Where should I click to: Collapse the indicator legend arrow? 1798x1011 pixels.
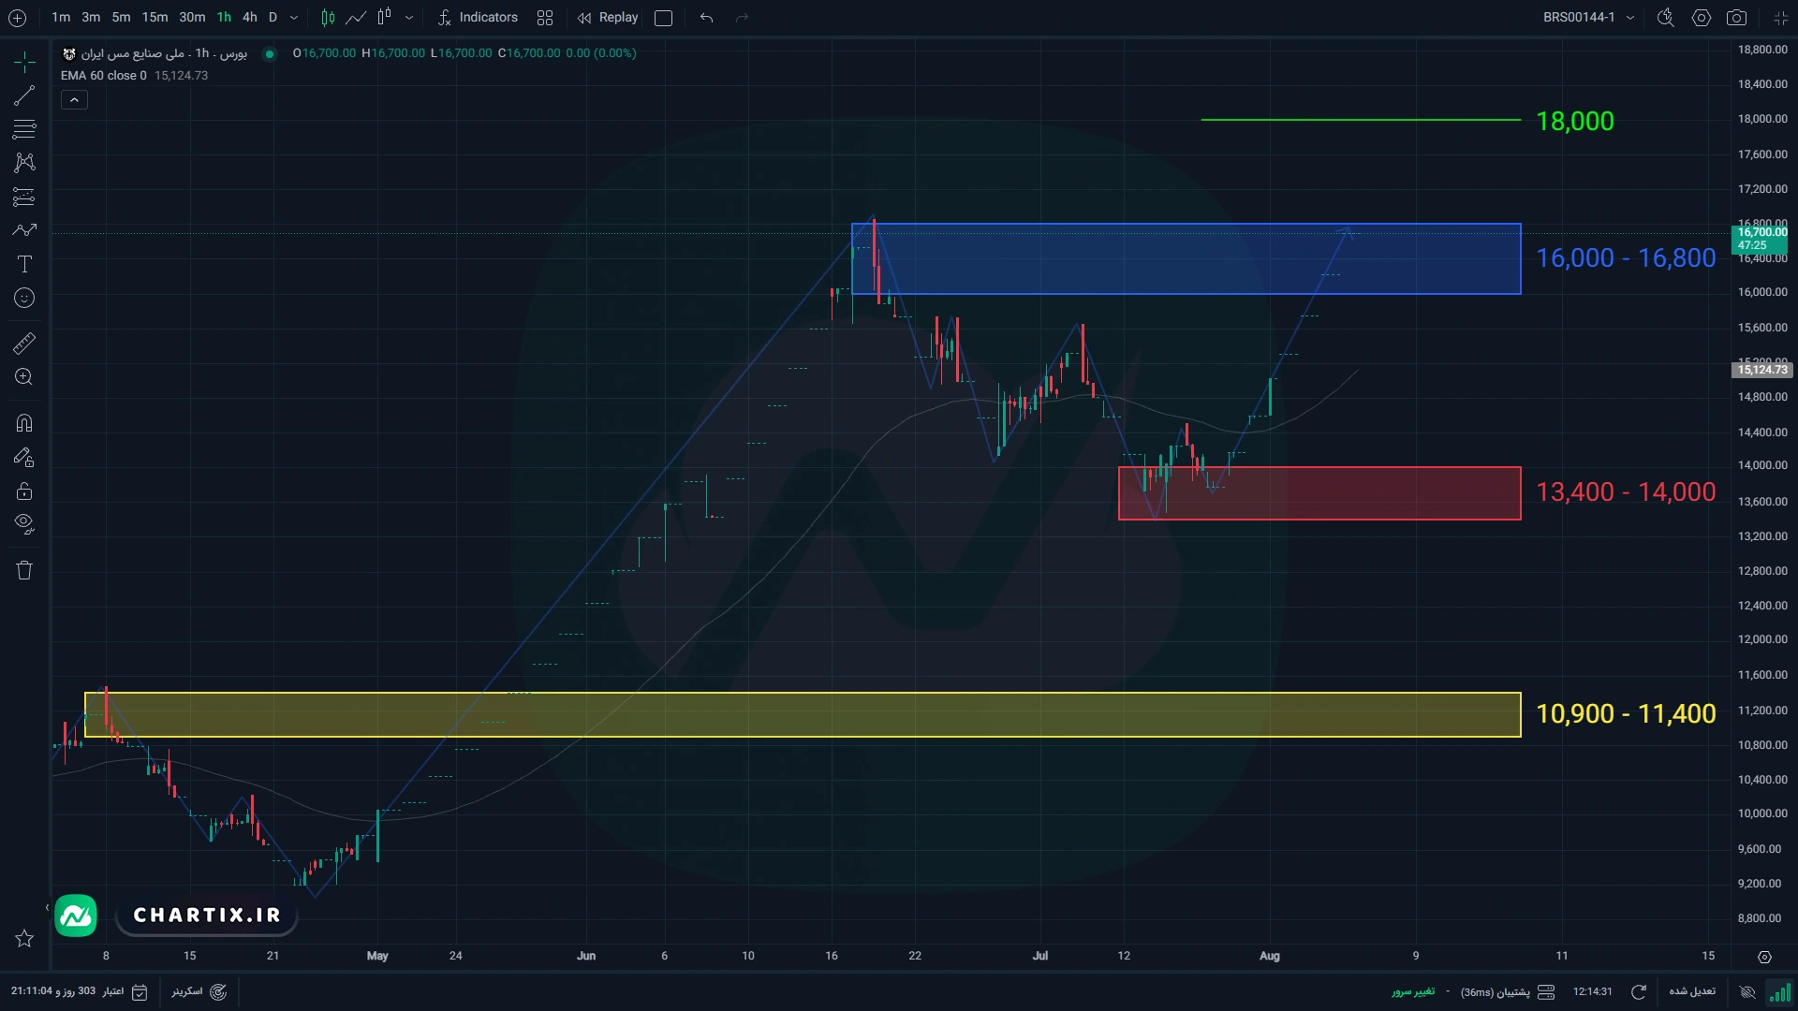(x=74, y=99)
